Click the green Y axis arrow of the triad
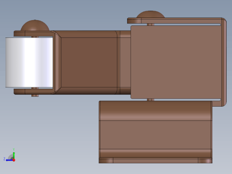Image resolution: width=232 pixels, height=174 pixels. point(14,155)
